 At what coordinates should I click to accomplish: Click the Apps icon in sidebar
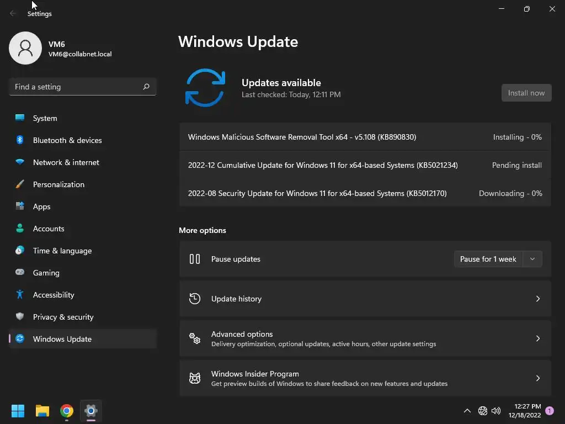[20, 206]
